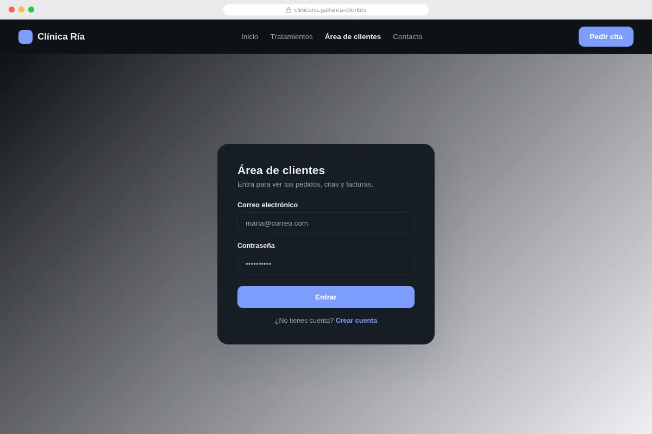Click the Pedir cita button
Image resolution: width=652 pixels, height=434 pixels.
(x=606, y=37)
